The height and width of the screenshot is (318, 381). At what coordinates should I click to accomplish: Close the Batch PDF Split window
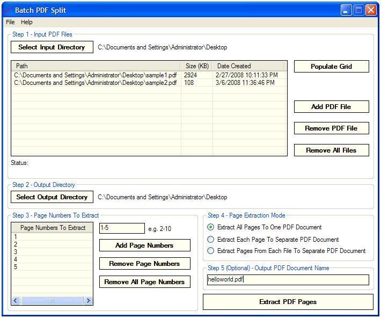coord(371,10)
